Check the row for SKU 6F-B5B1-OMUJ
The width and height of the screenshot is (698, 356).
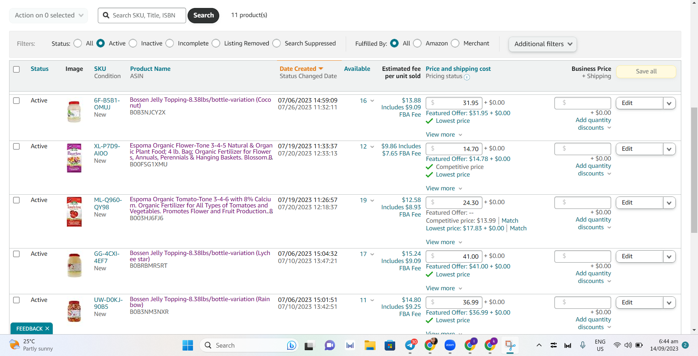pos(16,100)
